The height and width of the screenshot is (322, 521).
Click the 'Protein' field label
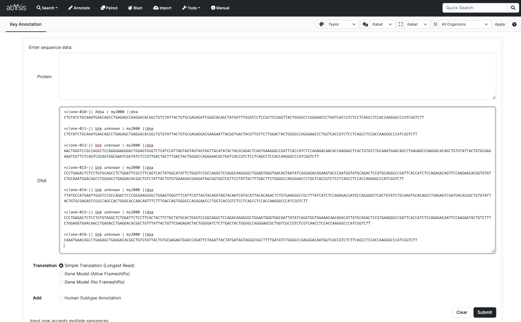click(x=44, y=77)
